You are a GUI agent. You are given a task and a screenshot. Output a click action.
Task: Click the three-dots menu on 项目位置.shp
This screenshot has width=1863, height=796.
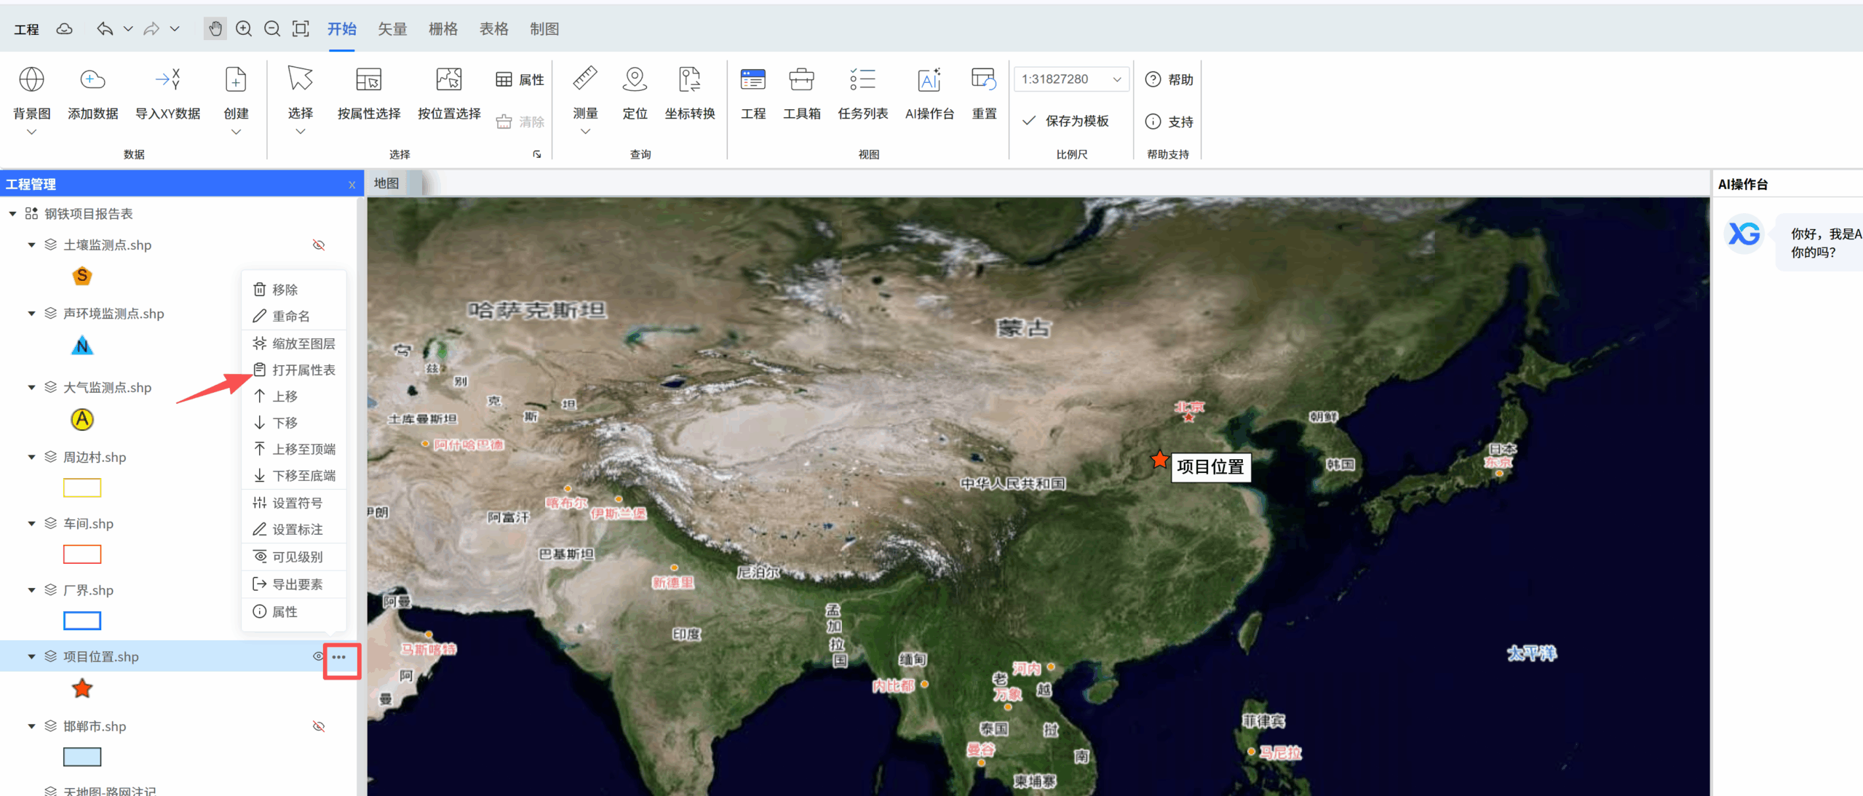tap(339, 657)
